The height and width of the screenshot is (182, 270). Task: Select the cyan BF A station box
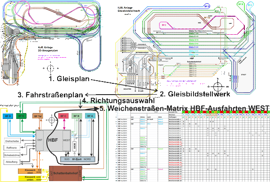[x=90, y=116]
